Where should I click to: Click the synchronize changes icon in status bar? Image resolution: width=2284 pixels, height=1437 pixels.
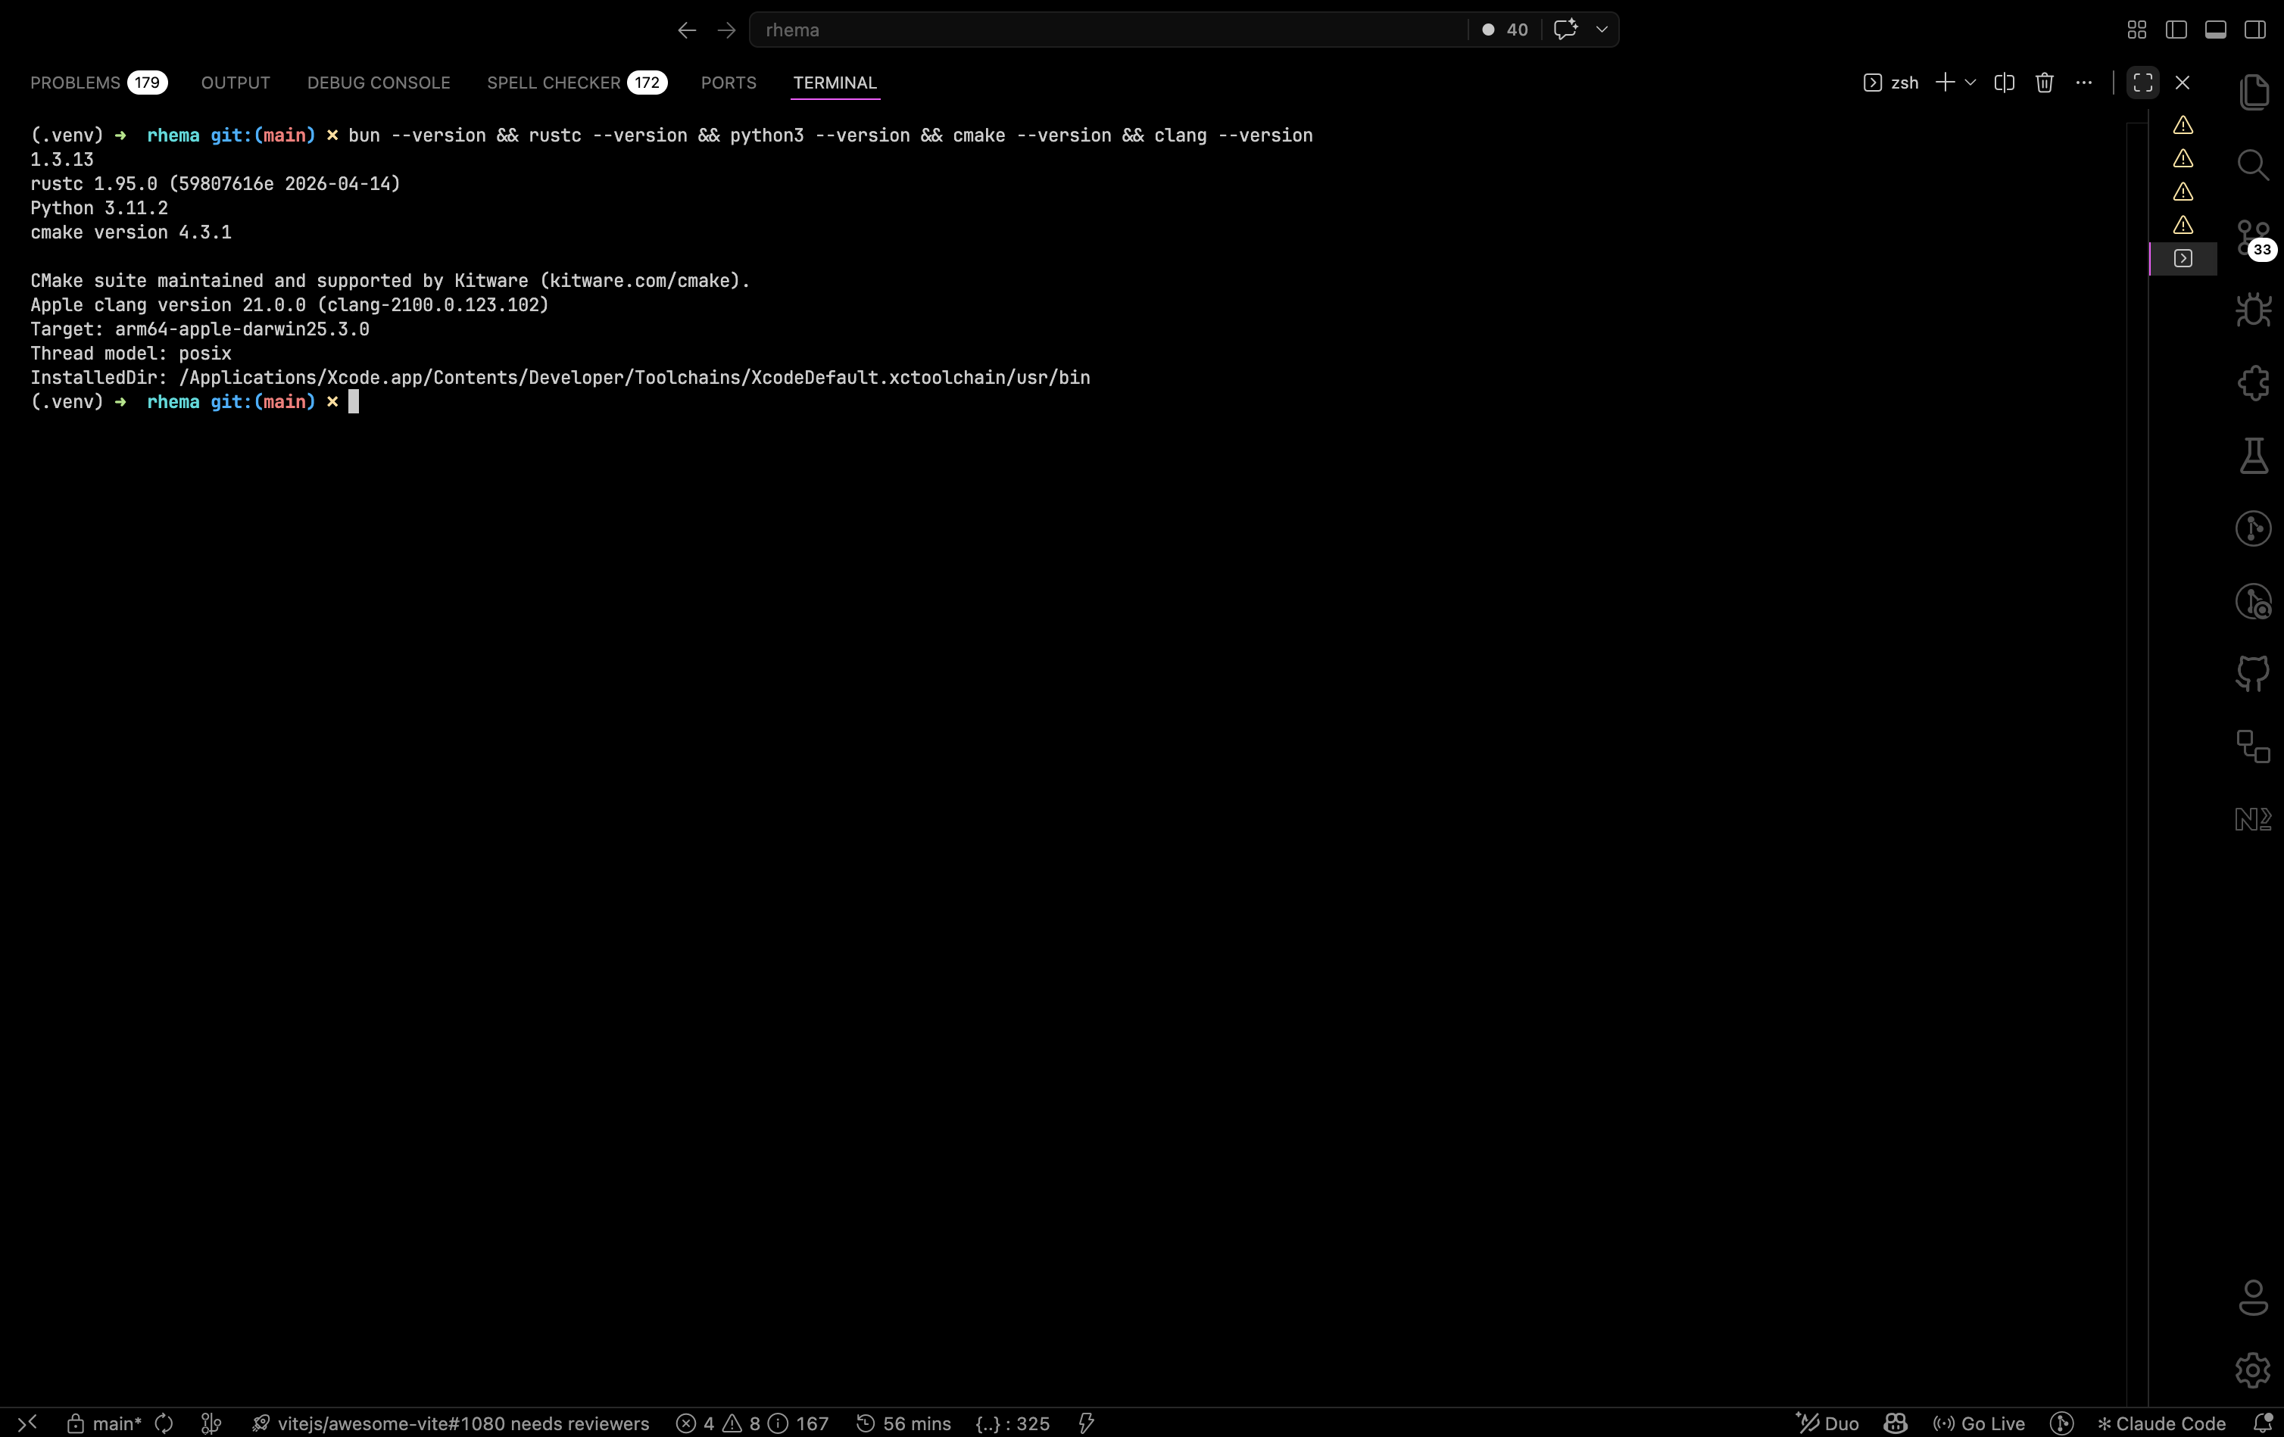pyautogui.click(x=164, y=1423)
